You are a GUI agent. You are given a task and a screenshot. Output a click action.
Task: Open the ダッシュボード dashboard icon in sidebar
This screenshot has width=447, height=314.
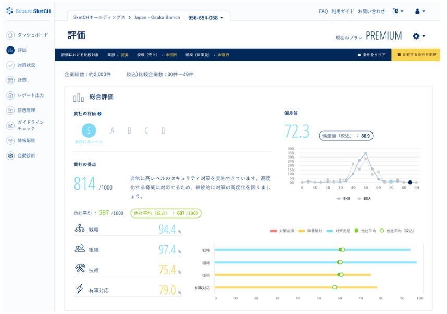point(10,35)
